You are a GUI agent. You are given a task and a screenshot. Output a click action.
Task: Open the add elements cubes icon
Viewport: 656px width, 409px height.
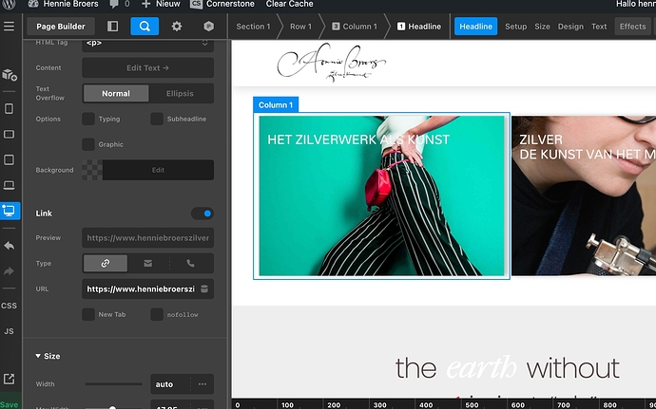(10, 75)
